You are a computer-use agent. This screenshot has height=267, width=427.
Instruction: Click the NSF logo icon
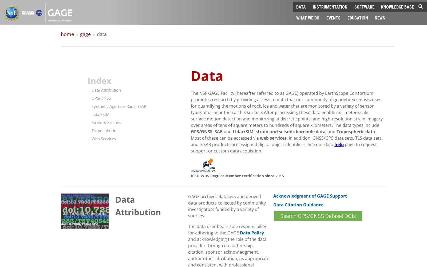(x=12, y=13)
